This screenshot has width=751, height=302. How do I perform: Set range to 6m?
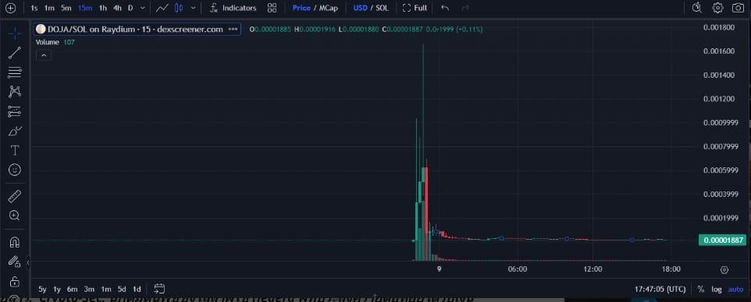pyautogui.click(x=73, y=289)
